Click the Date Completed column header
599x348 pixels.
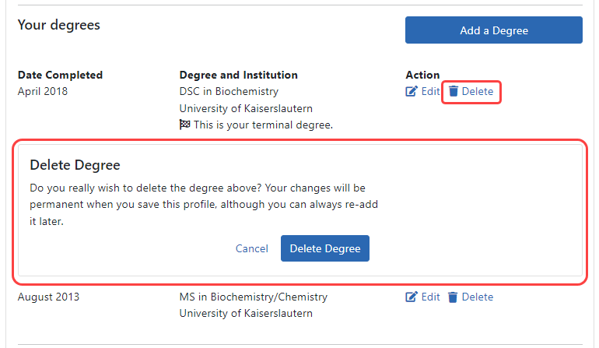[60, 76]
